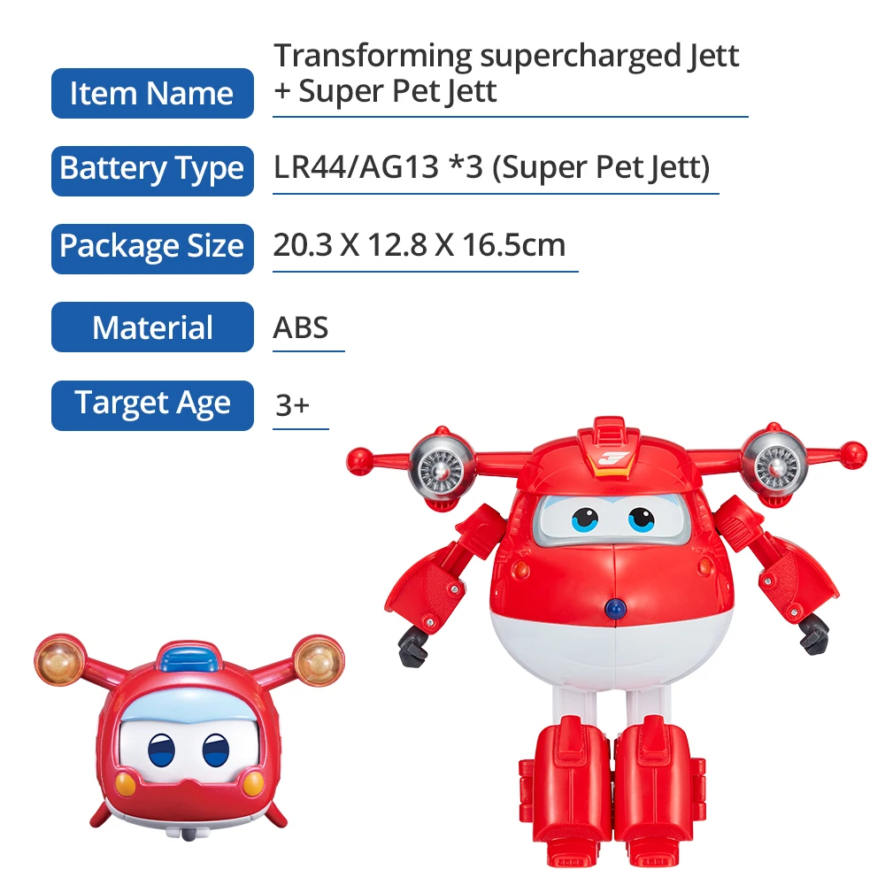885x885 pixels.
Task: Click Super Pet Jett's right orange antenna light
Action: pyautogui.click(x=319, y=661)
